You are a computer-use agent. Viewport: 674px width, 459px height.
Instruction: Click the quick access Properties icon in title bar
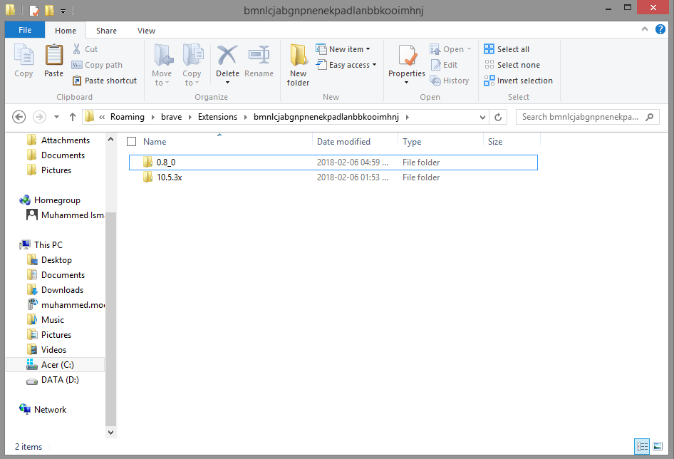[x=34, y=9]
